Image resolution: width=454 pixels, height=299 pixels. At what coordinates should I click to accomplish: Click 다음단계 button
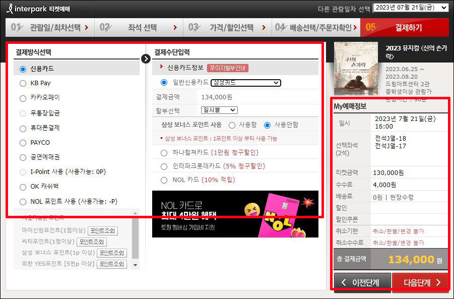[x=420, y=282]
